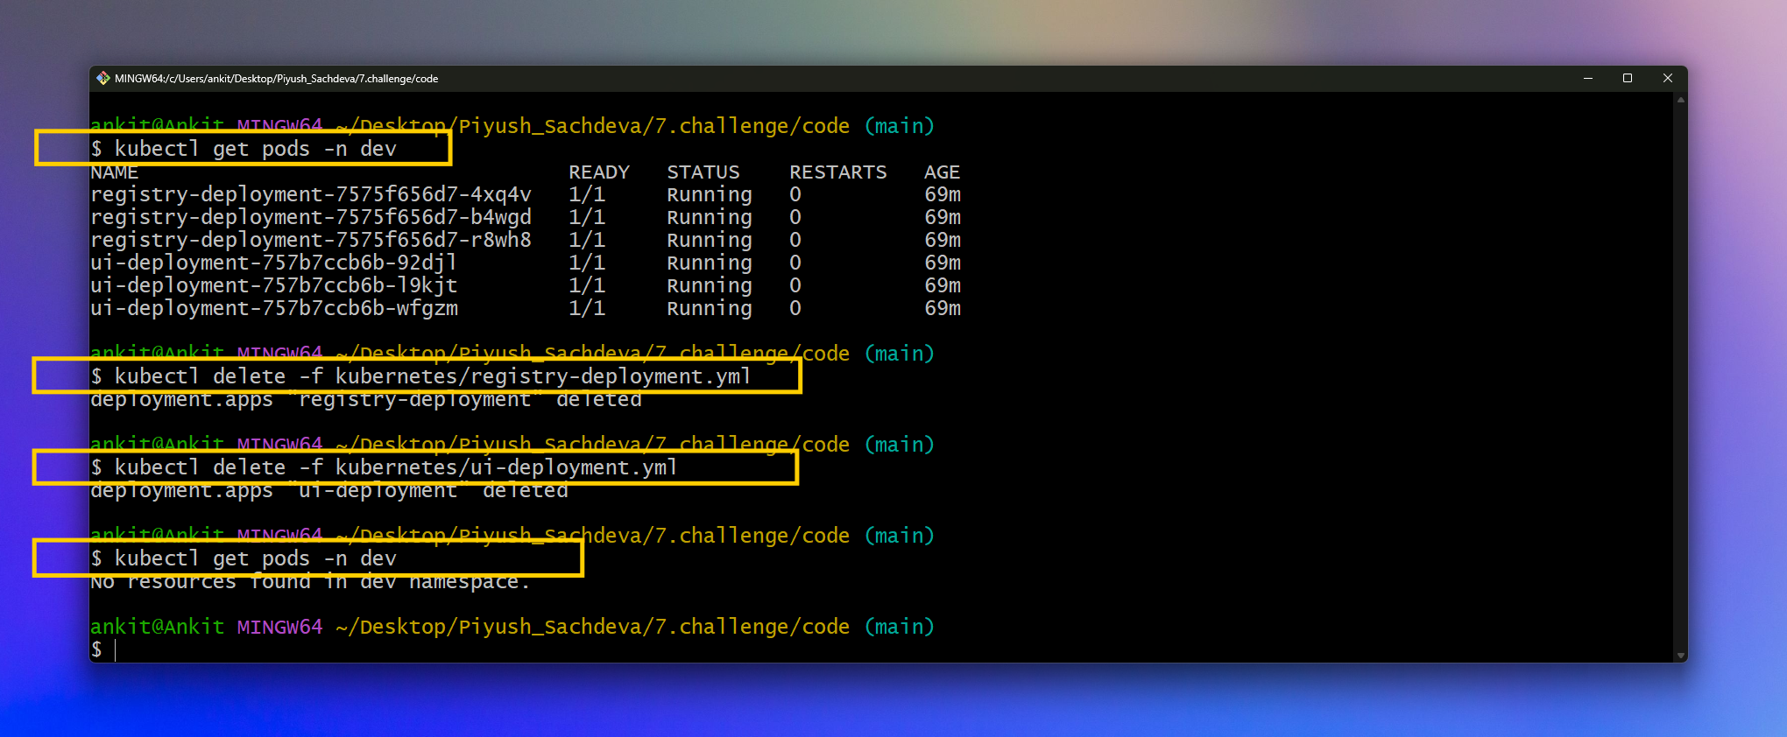Click the Git Bash icon in title bar
This screenshot has height=737, width=1787.
pos(103,78)
